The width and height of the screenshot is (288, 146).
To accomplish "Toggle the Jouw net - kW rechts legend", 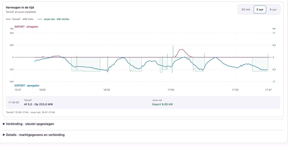I will tap(53, 19).
